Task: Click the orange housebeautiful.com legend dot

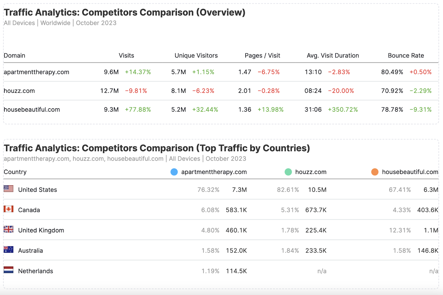Action: click(x=375, y=172)
